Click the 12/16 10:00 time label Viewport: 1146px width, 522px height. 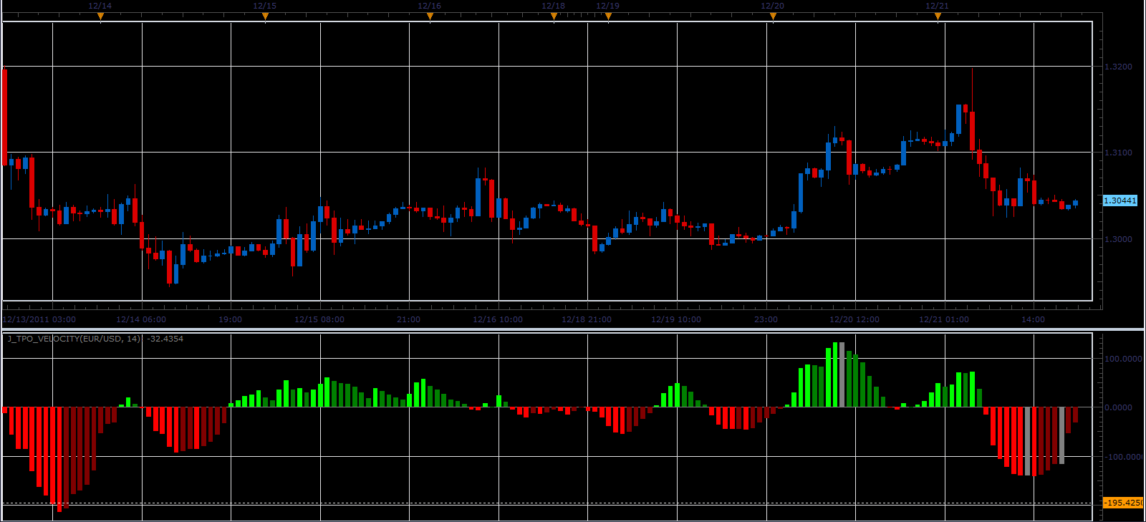pyautogui.click(x=498, y=319)
